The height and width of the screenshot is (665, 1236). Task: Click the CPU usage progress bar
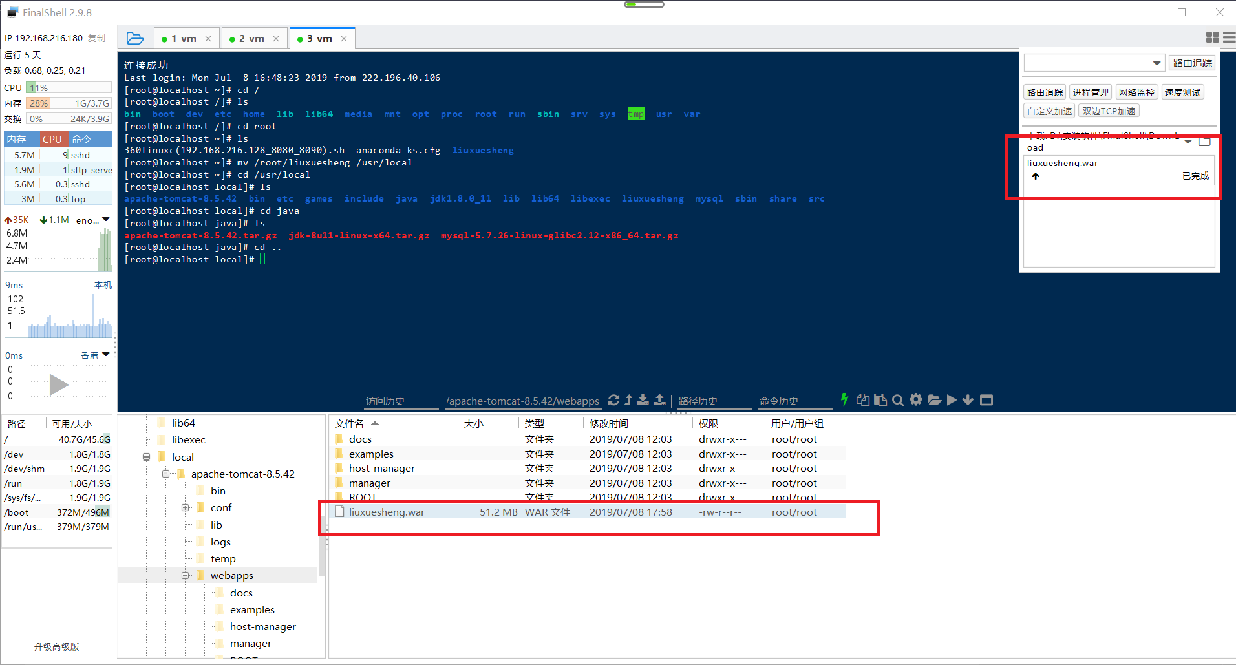pyautogui.click(x=68, y=87)
